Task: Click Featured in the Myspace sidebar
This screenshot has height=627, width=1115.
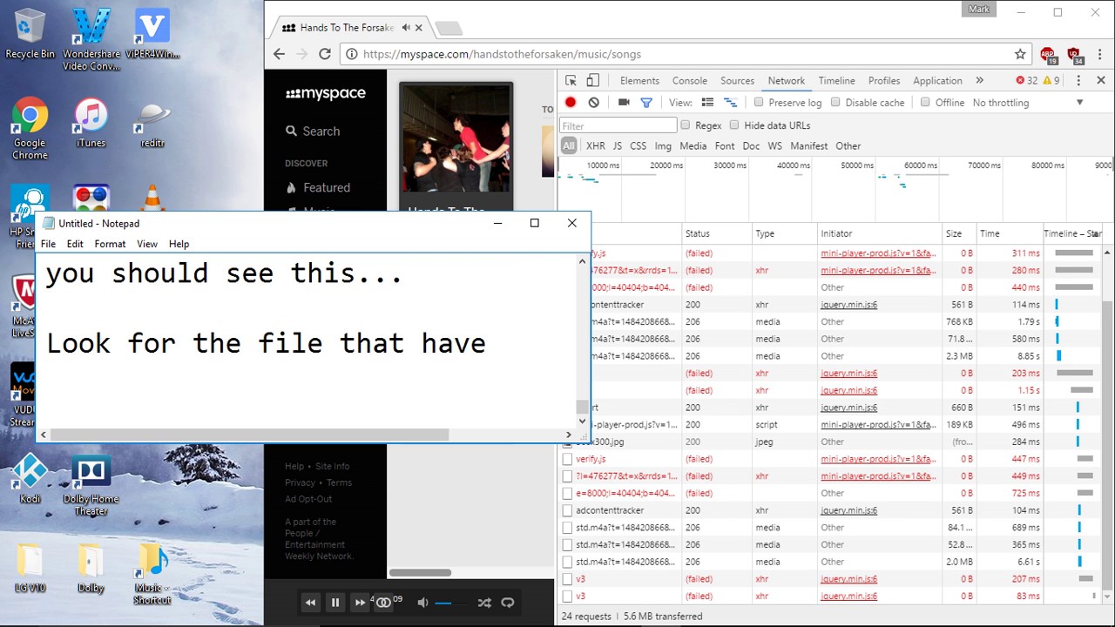Action: pos(327,188)
